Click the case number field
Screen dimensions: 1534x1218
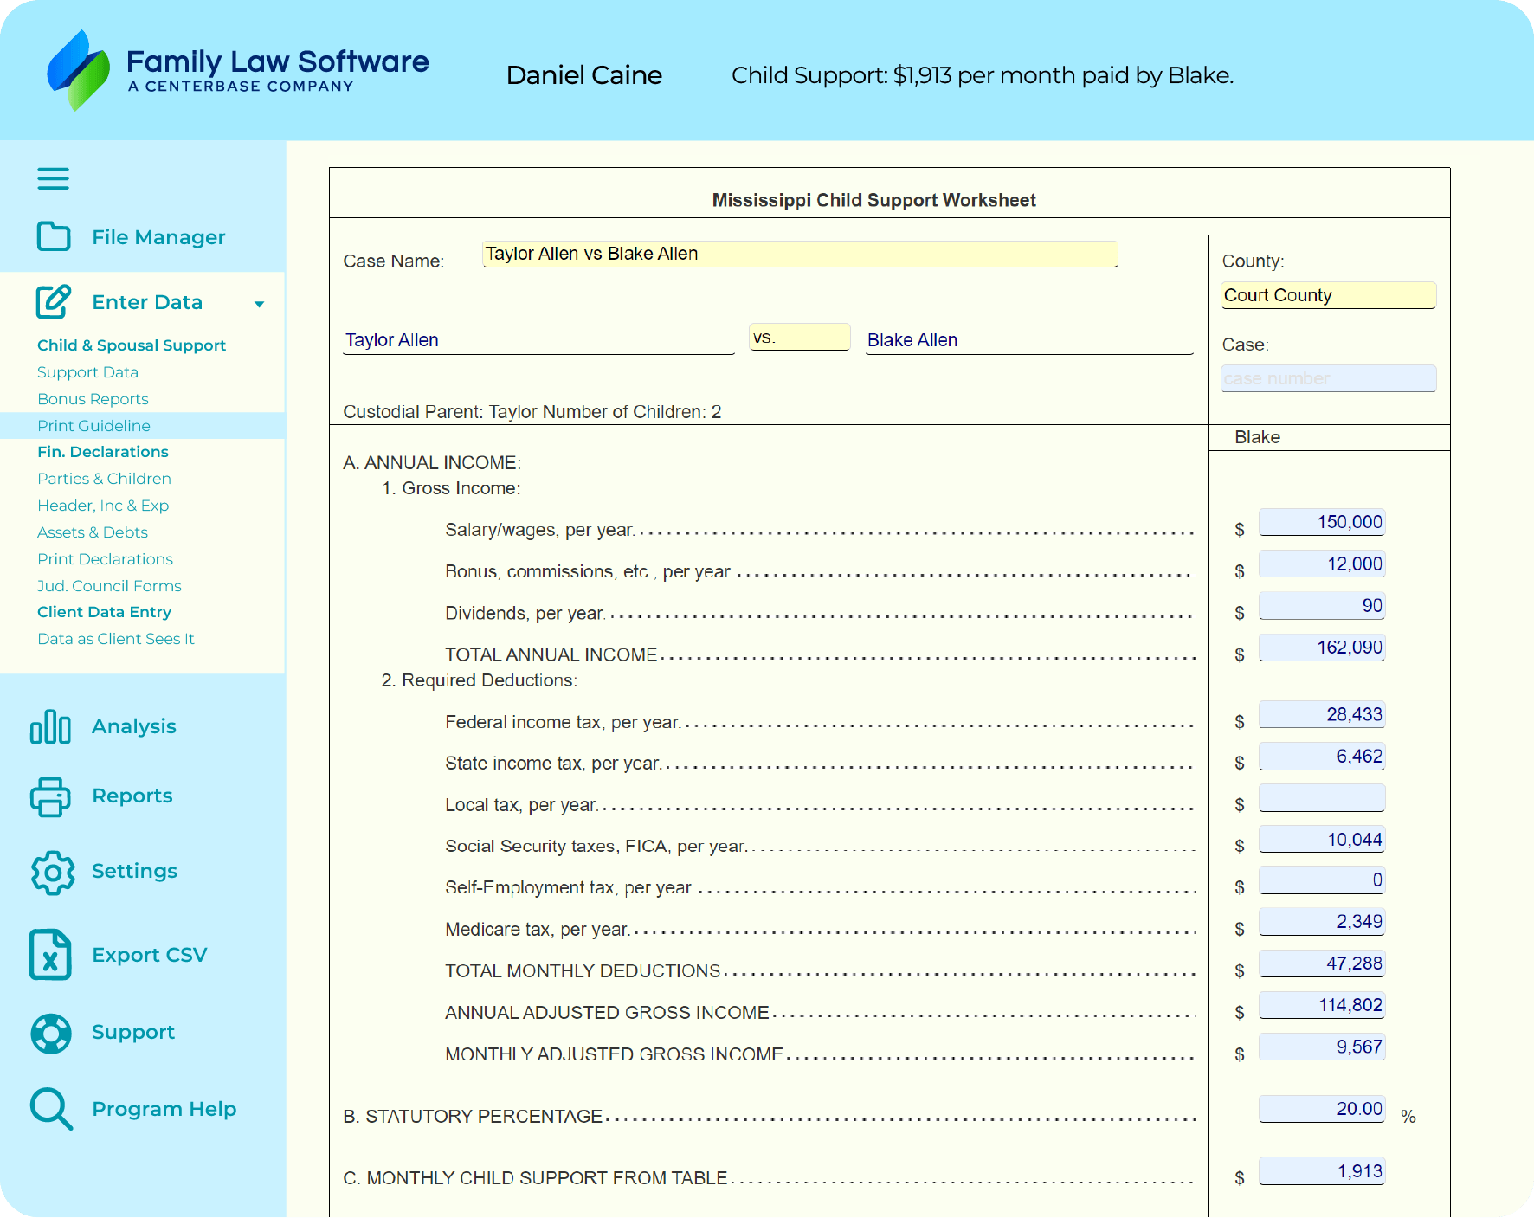point(1328,378)
